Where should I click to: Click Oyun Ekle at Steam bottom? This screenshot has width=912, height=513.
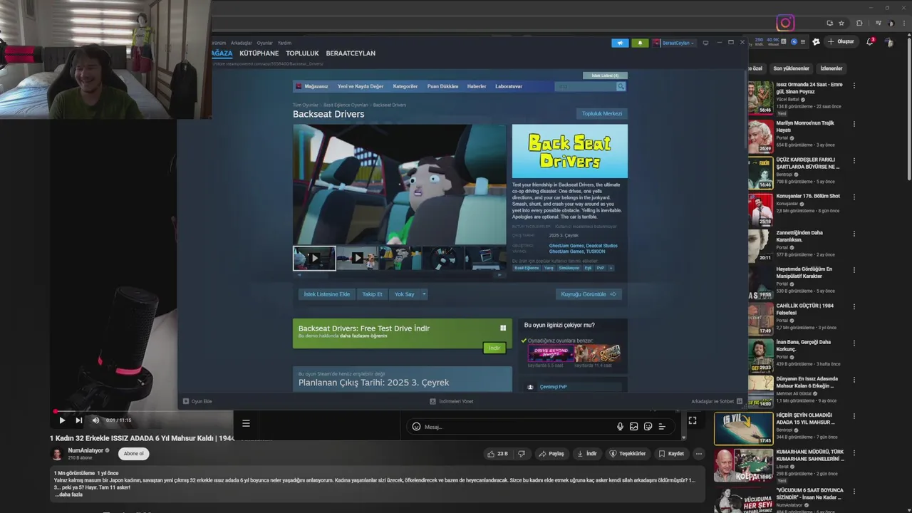click(198, 401)
